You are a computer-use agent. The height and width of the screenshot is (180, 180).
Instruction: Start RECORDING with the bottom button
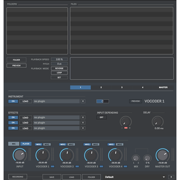coord(18,177)
